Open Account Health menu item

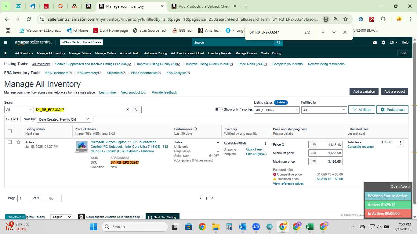tap(130, 53)
